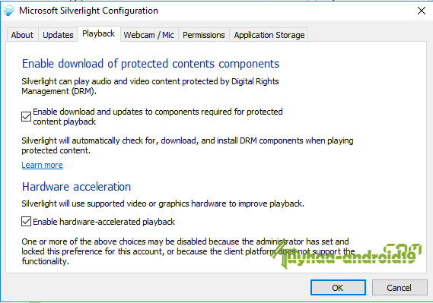Open the Updates tab
The image size is (433, 303).
[x=58, y=35]
